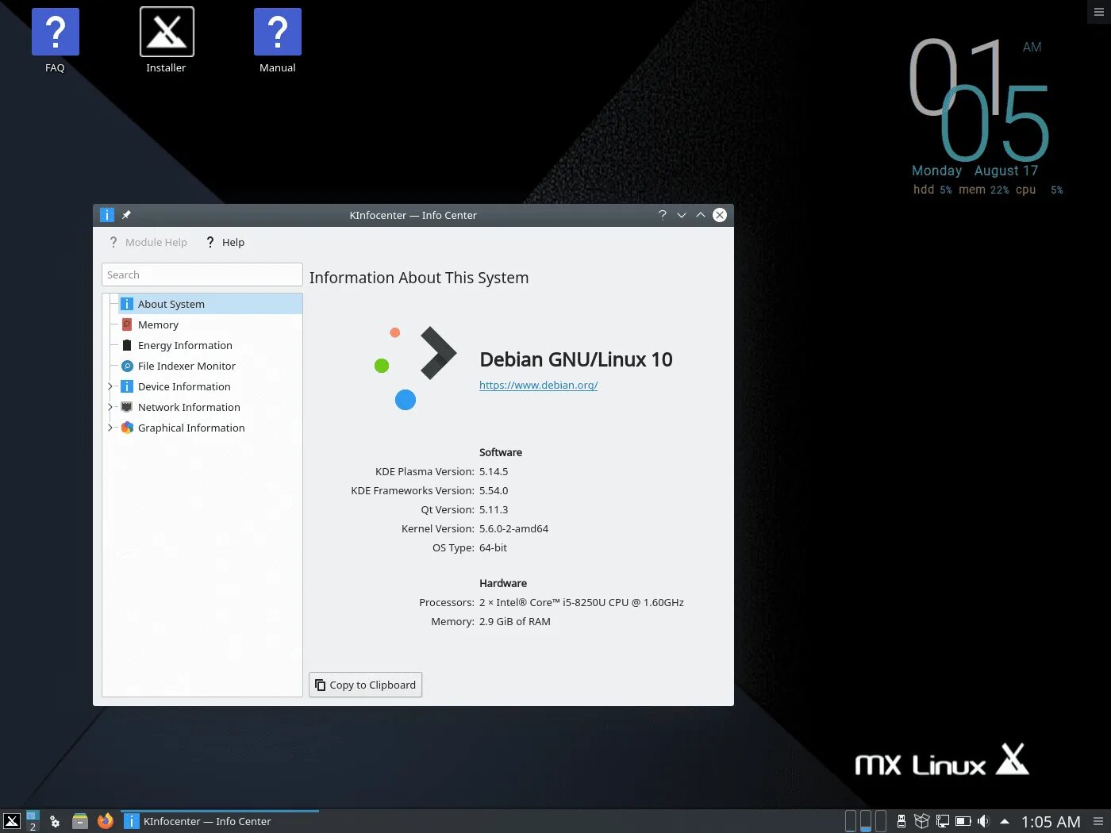Click Qt Version value 5.11.3
This screenshot has height=833, width=1111.
pyautogui.click(x=494, y=509)
